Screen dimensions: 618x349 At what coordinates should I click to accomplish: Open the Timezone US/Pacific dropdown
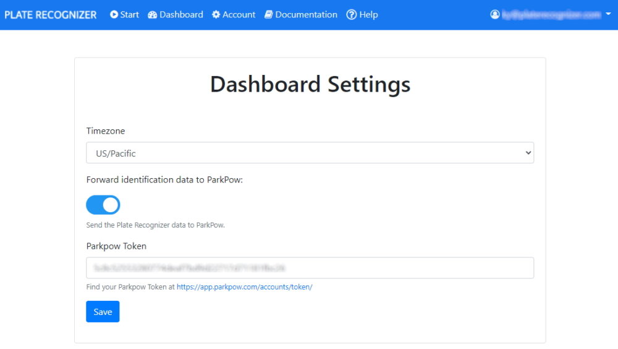tap(310, 153)
